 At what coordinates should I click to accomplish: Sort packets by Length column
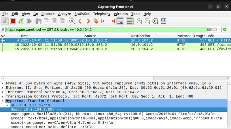(x=200, y=36)
